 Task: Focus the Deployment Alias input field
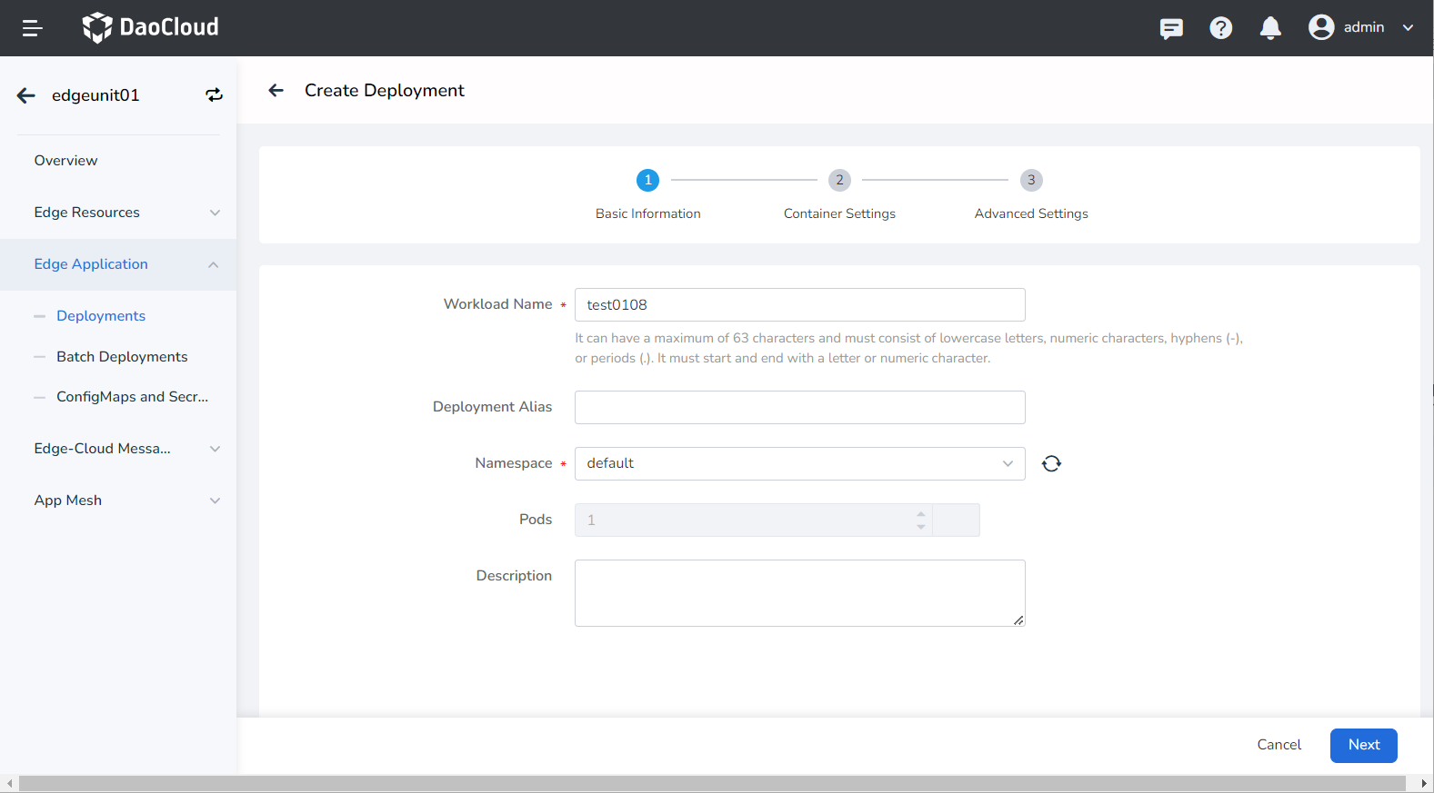pos(799,407)
